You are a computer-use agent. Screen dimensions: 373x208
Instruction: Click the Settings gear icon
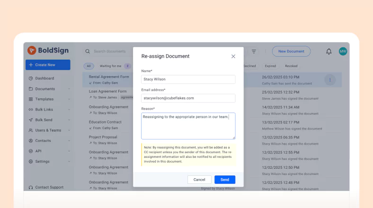(x=31, y=162)
